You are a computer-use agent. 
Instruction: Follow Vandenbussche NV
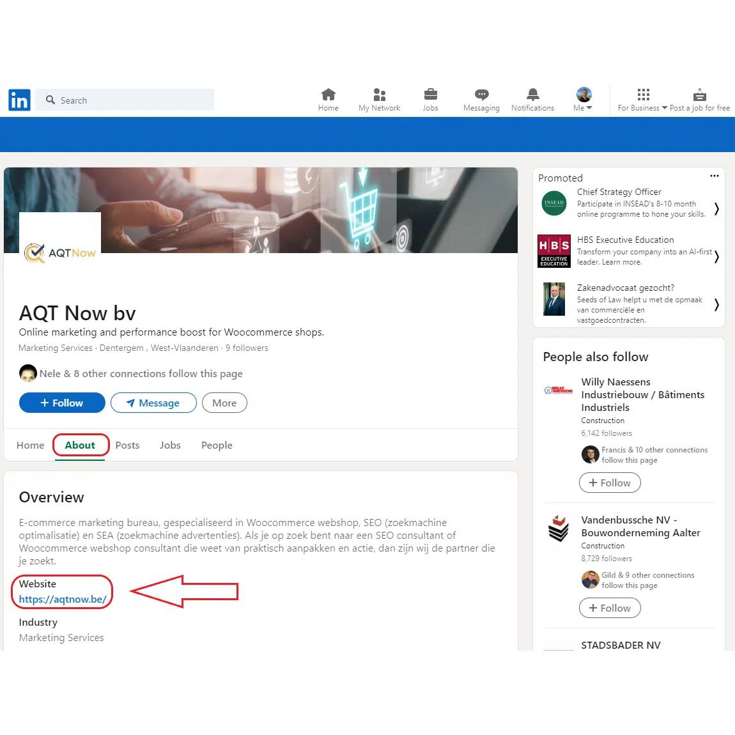click(x=610, y=608)
